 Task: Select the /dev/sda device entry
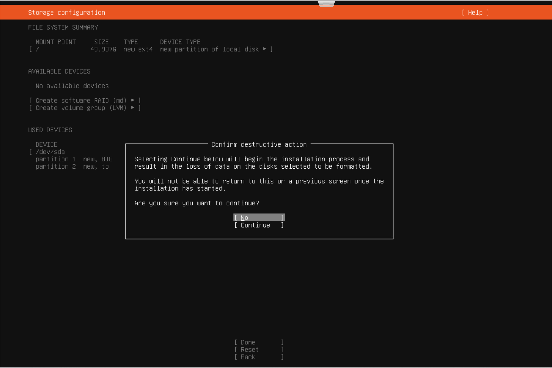click(50, 152)
